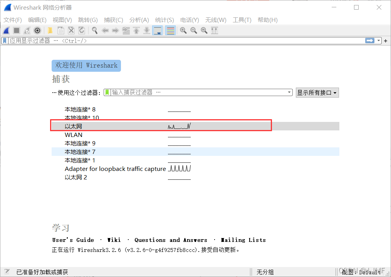Reload the capture file icon

(x=82, y=30)
